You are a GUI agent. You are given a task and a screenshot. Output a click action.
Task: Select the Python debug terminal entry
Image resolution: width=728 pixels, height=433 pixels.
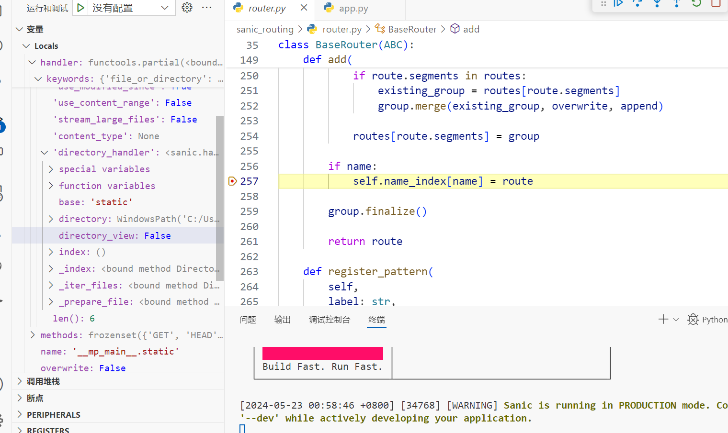707,320
